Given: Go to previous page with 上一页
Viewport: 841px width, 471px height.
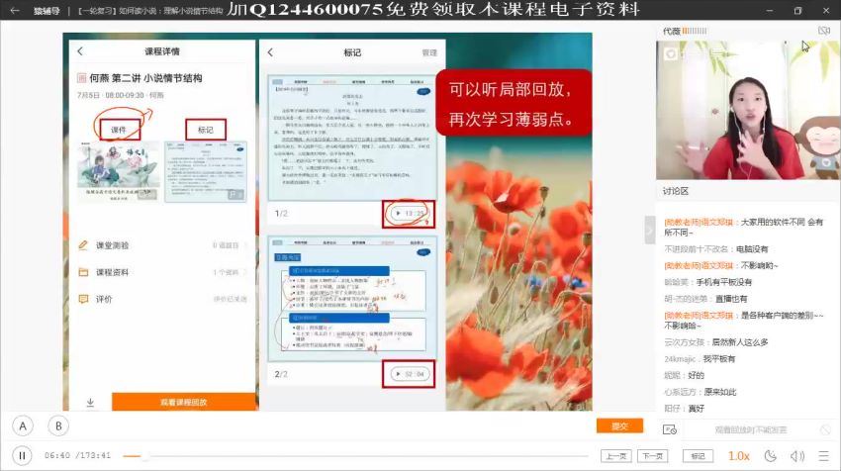Looking at the screenshot, I should 616,456.
